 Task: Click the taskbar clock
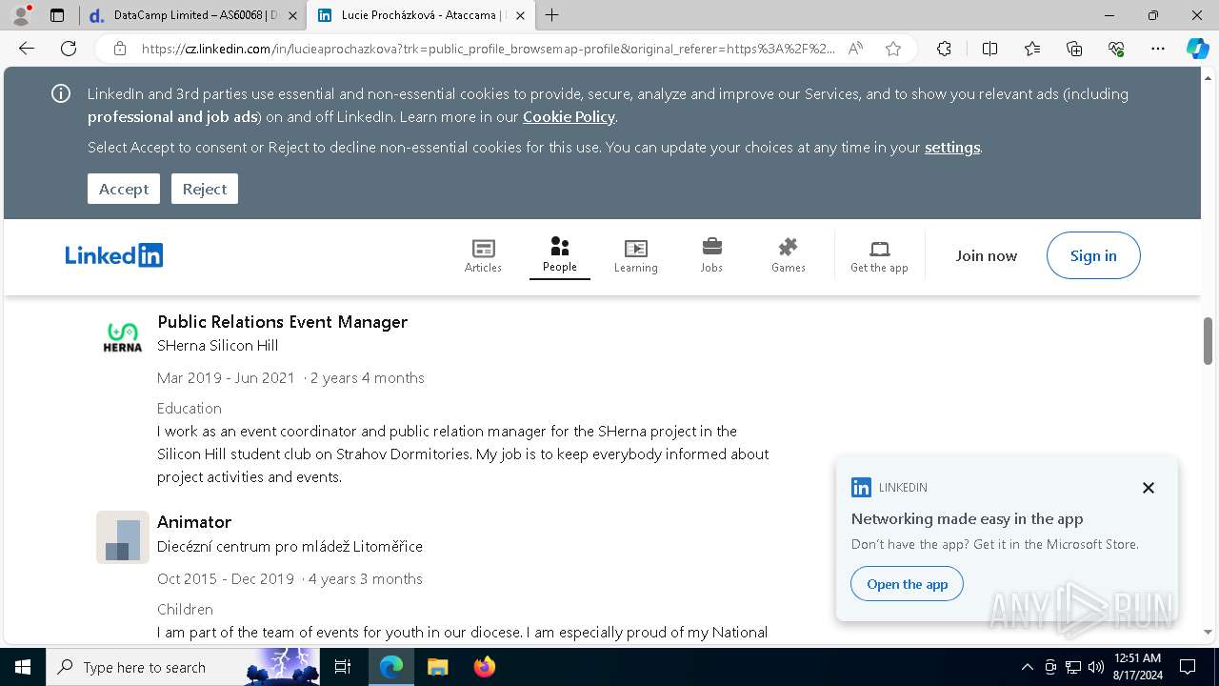[1137, 667]
